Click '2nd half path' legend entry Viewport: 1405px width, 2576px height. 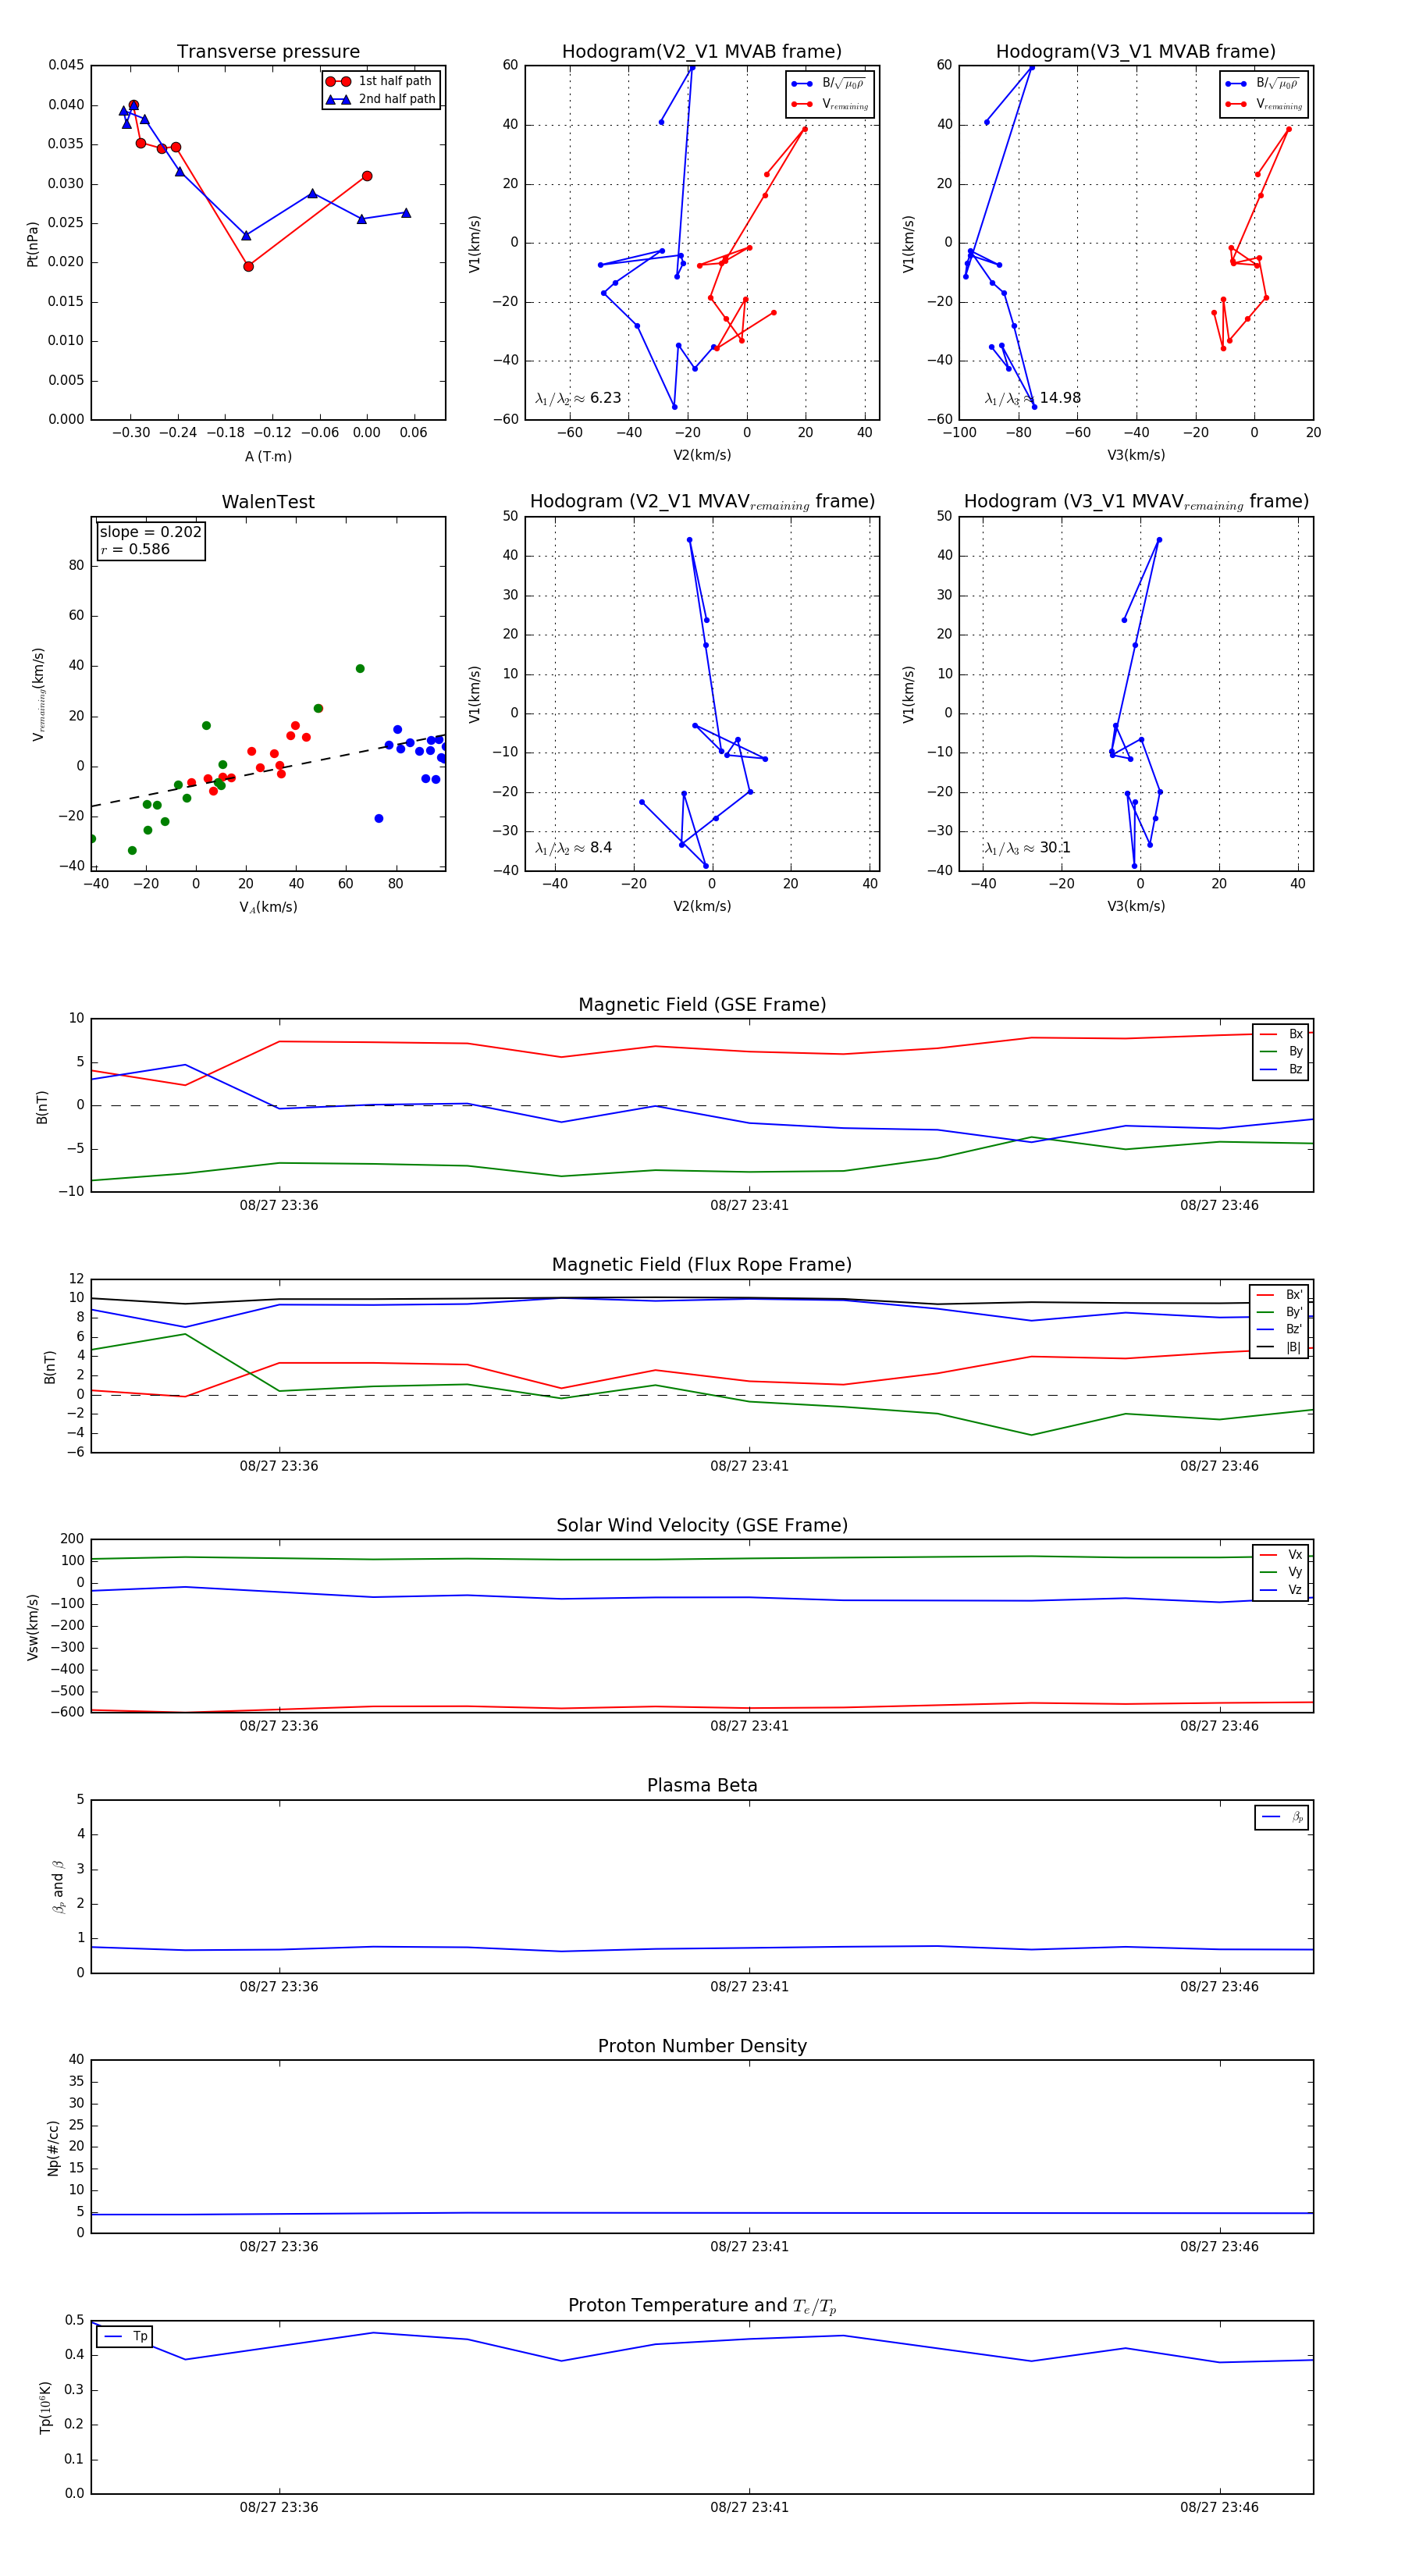click(x=381, y=99)
